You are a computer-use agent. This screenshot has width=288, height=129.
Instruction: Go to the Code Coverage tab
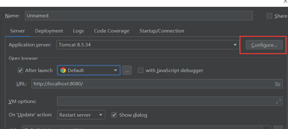(112, 31)
